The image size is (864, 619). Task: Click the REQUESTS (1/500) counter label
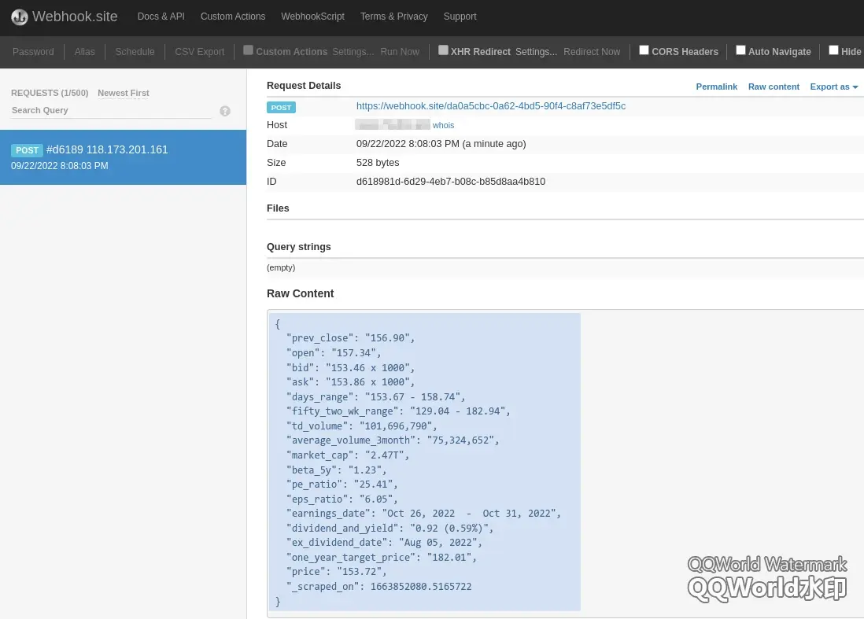[x=50, y=93]
